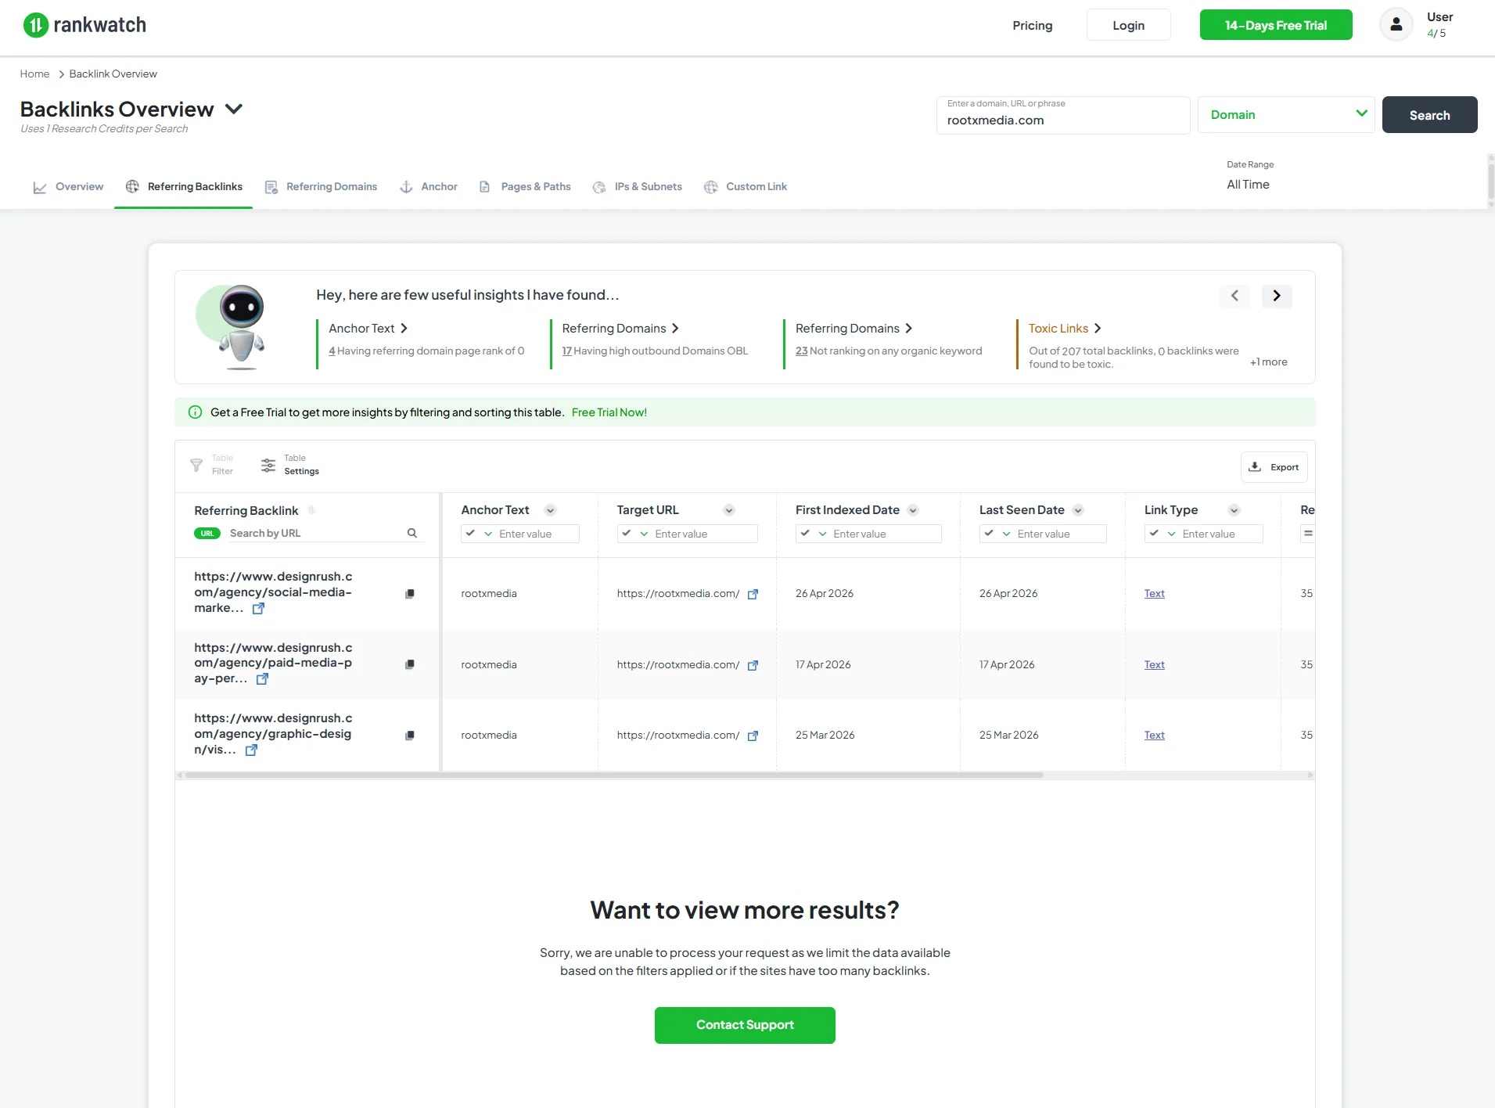This screenshot has width=1495, height=1108.
Task: Show previous insights with left arrow
Action: pyautogui.click(x=1234, y=296)
